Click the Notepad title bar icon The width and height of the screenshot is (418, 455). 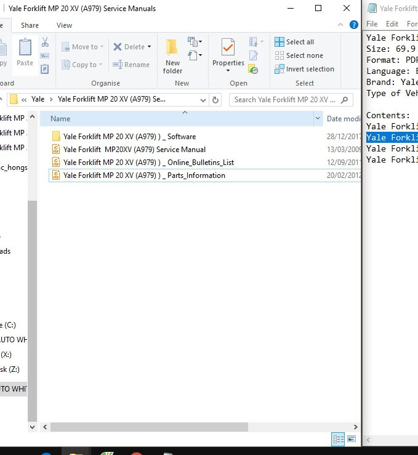[372, 8]
